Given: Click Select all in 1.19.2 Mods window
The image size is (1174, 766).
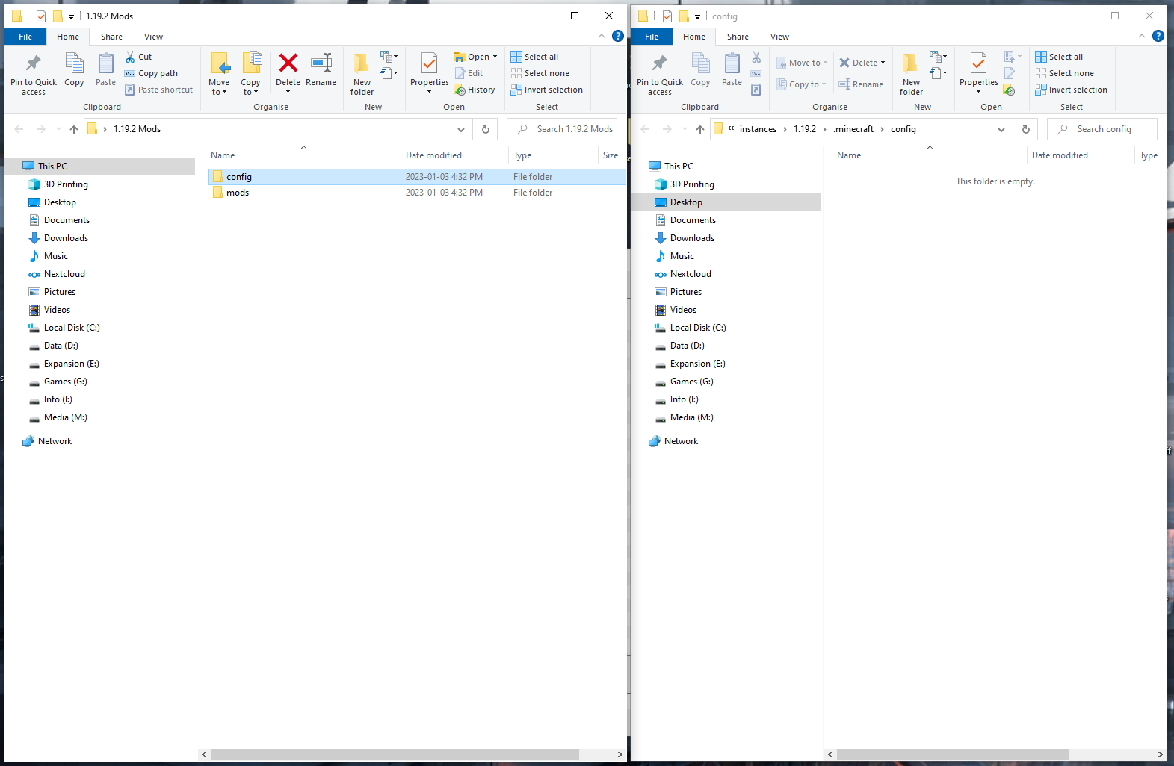Looking at the screenshot, I should [534, 57].
